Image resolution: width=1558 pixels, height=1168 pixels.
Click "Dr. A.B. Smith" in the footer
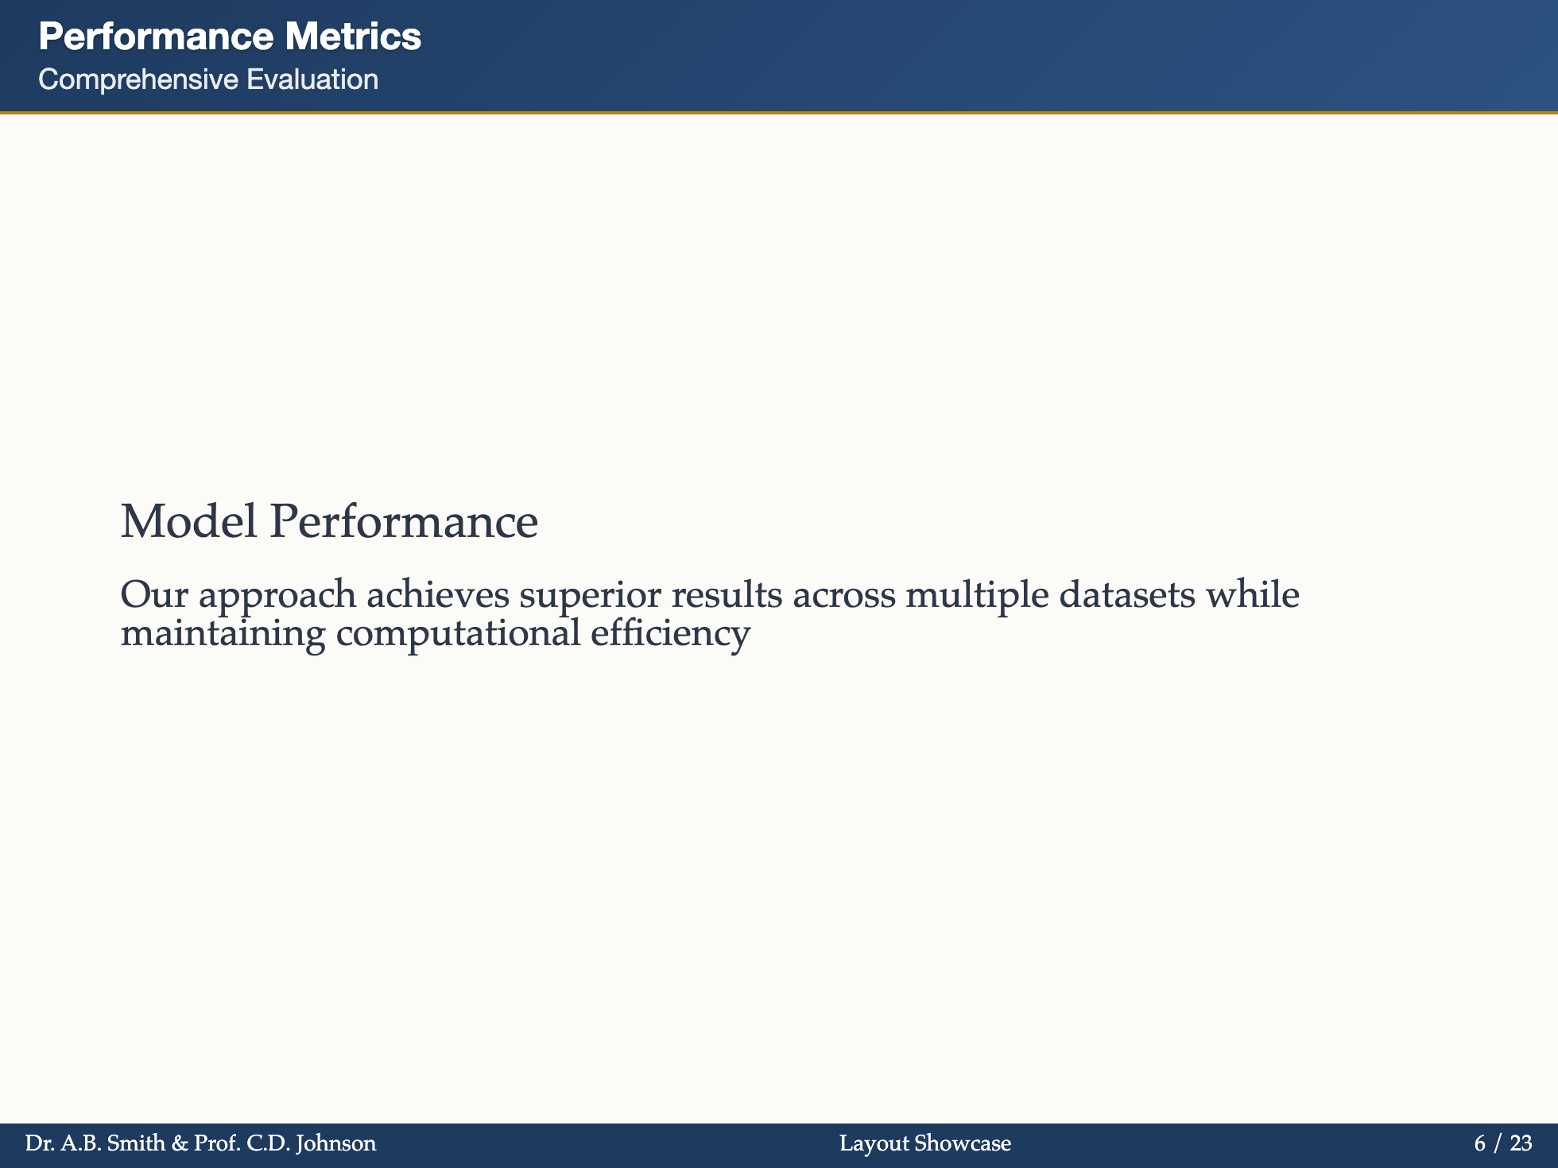point(95,1144)
